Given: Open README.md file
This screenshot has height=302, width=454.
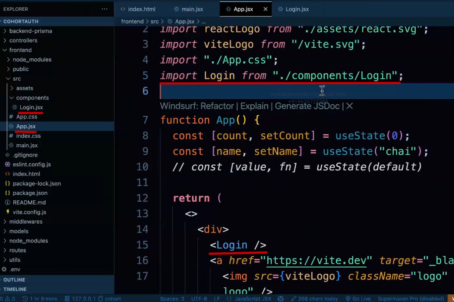Looking at the screenshot, I should click(x=29, y=203).
